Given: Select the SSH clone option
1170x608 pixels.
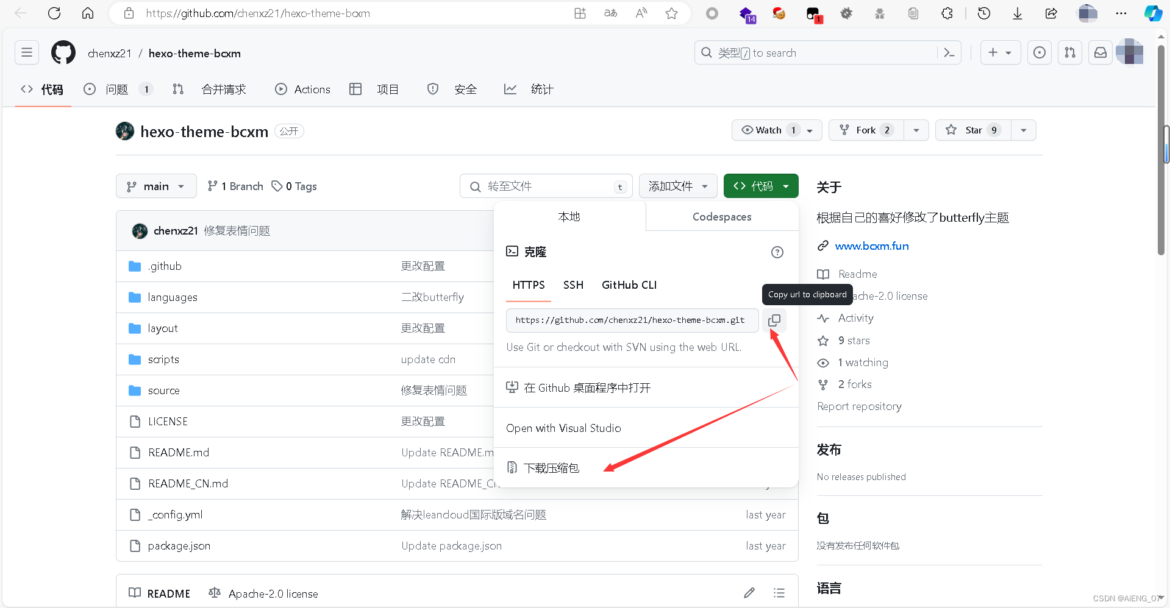Looking at the screenshot, I should click(x=573, y=285).
